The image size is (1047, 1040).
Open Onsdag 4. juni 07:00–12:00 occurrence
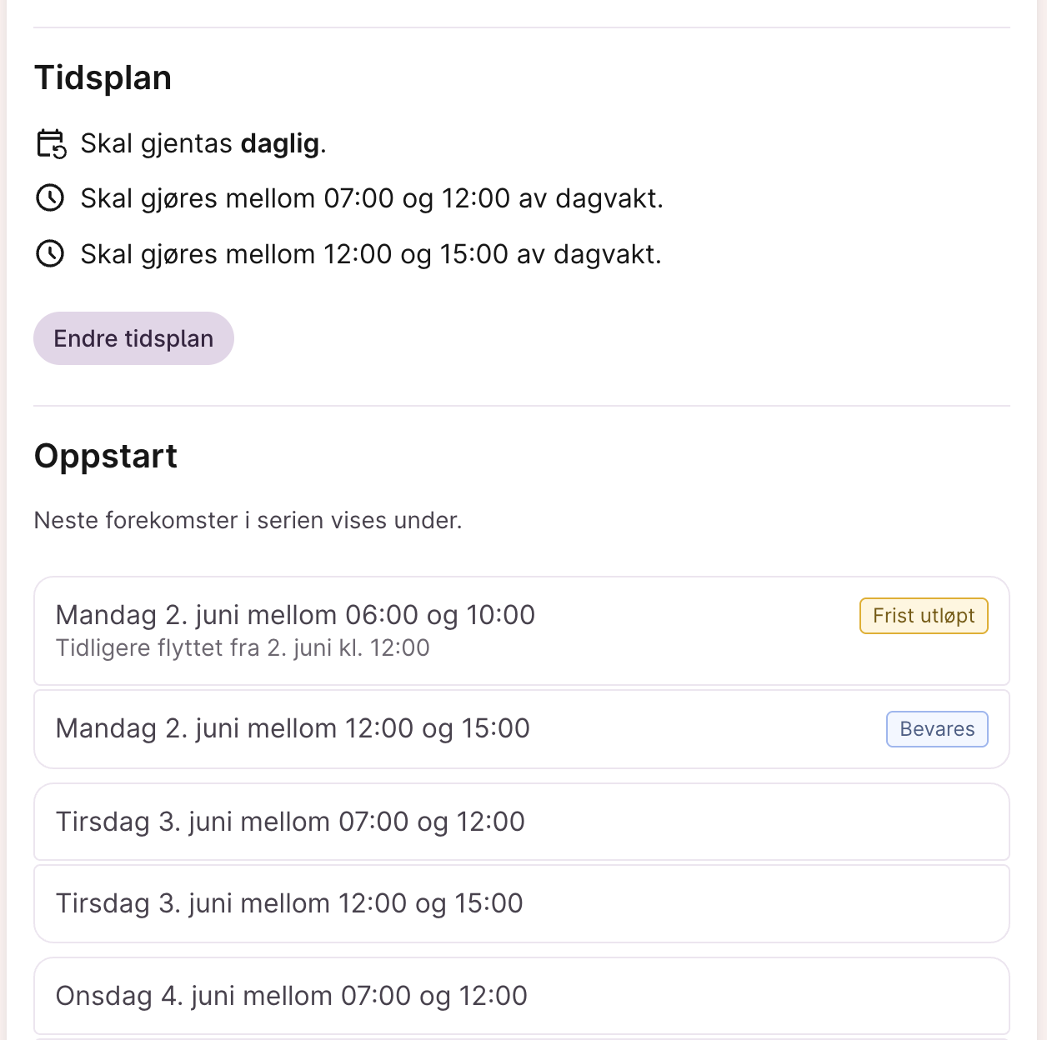[522, 996]
